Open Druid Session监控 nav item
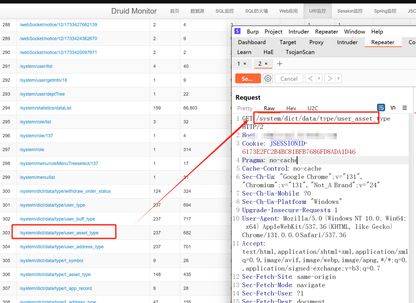416x303 pixels. (350, 11)
